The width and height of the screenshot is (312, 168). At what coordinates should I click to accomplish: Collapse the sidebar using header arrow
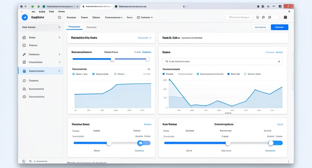(59, 27)
